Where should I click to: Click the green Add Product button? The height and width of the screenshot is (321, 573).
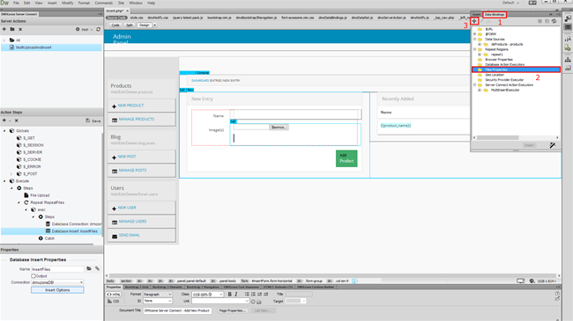[x=346, y=158]
